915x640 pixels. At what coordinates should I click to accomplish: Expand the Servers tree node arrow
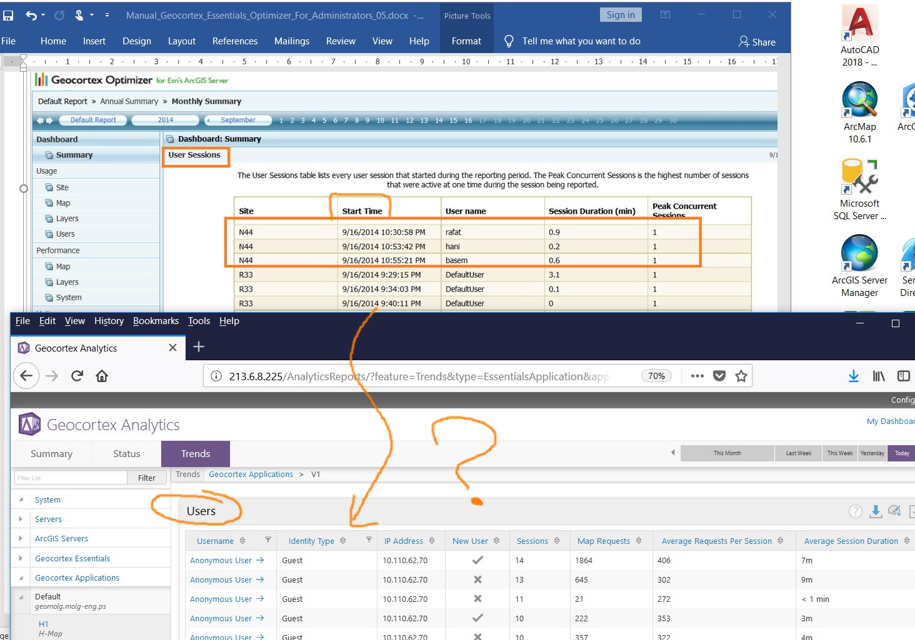tap(21, 519)
